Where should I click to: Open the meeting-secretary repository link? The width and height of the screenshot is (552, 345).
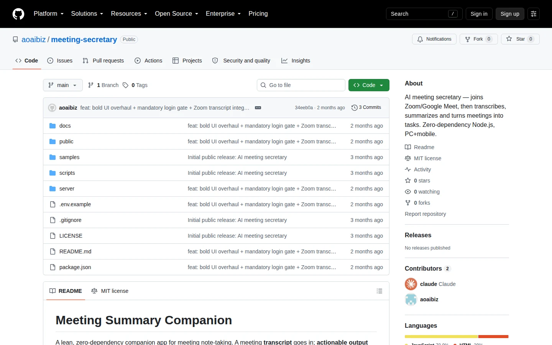click(84, 39)
